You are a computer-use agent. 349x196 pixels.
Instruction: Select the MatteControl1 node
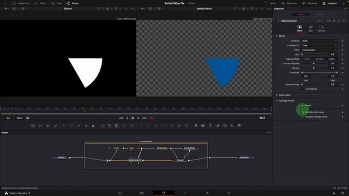pos(135,160)
